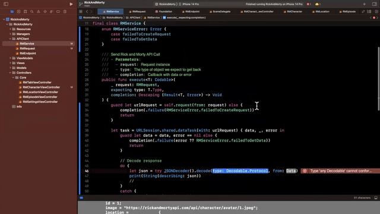Click the plus Library button
Viewport: 380px width, 214px height.
point(364,4)
